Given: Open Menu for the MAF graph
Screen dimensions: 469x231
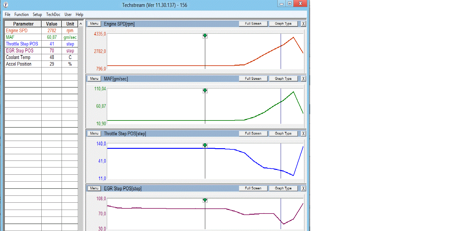Looking at the screenshot, I should click(94, 79).
